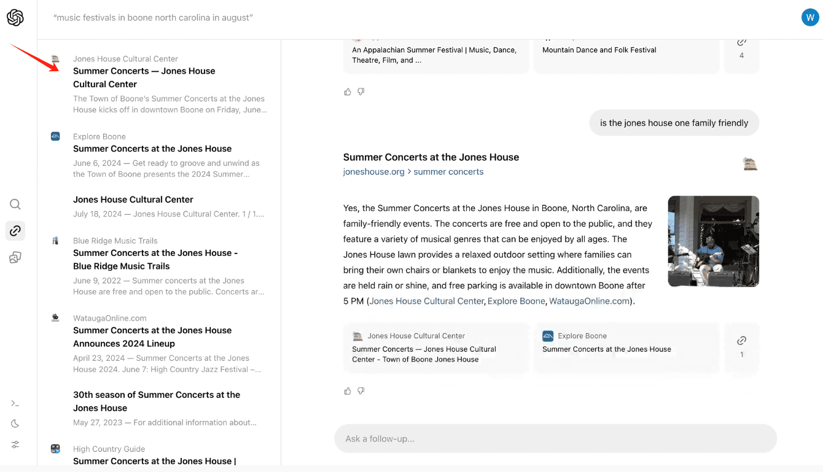Click the "The Town of Boone's Summer Concerts" snippet
Image resolution: width=823 pixels, height=472 pixels.
(169, 104)
